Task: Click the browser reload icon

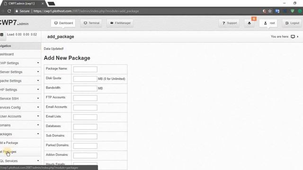Action: [9, 11]
